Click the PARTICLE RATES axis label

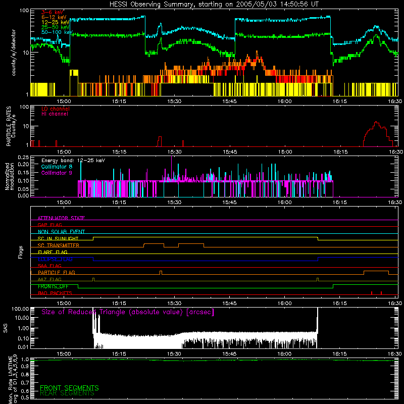click(x=9, y=126)
